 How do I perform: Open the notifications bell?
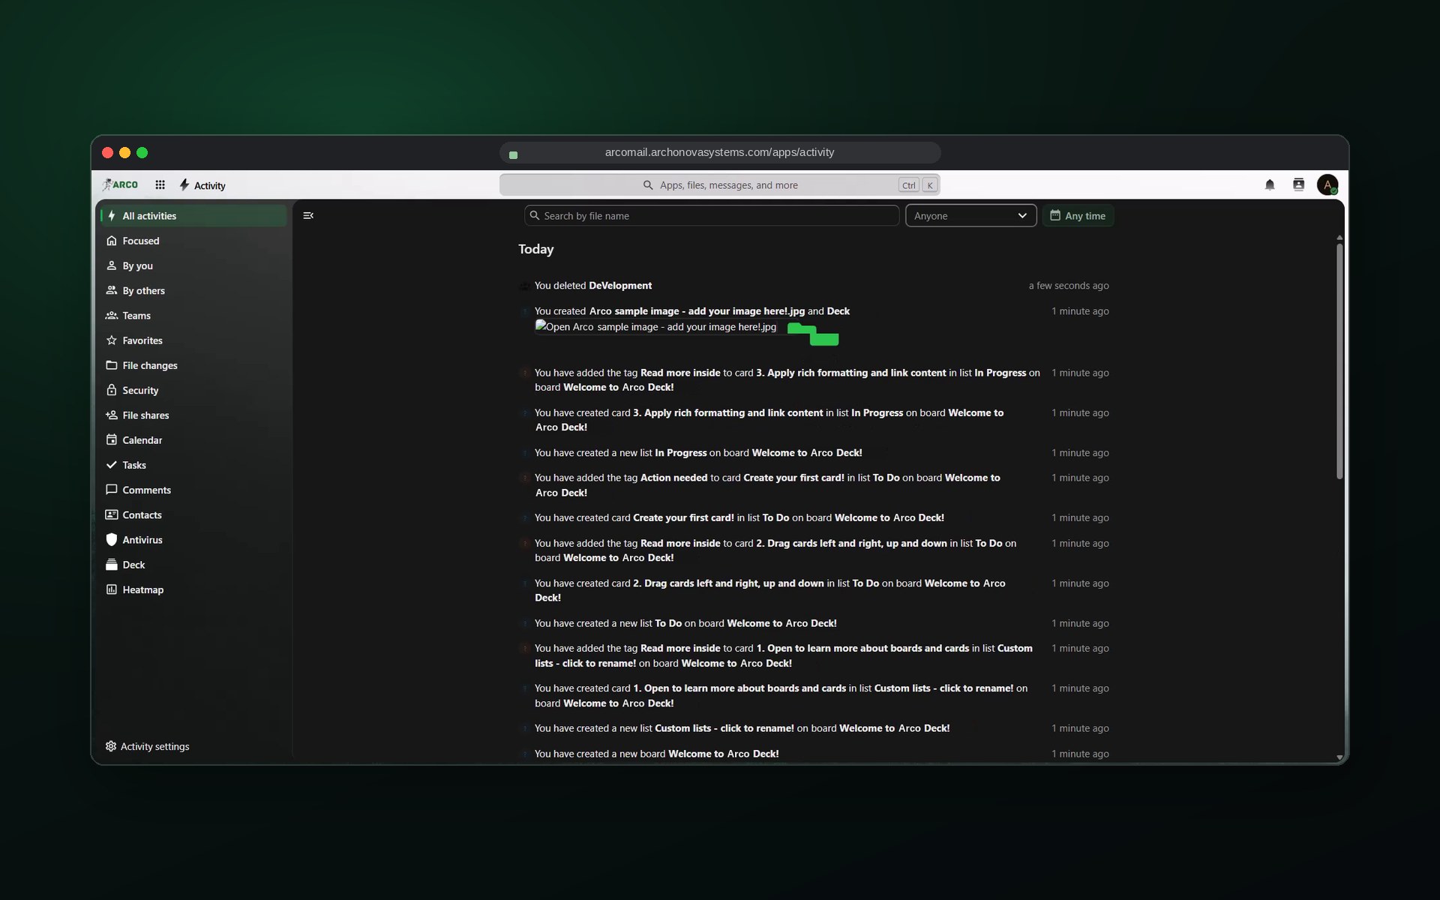(x=1270, y=184)
